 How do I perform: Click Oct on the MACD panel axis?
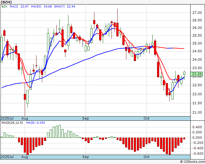pos(146,157)
